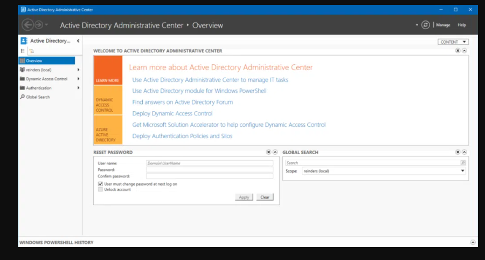Click the Refresh icon in the header
This screenshot has height=260, width=485.
coord(426,25)
